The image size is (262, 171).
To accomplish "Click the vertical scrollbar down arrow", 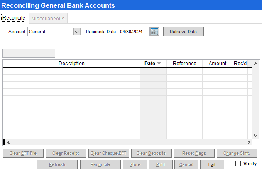I will (x=255, y=135).
